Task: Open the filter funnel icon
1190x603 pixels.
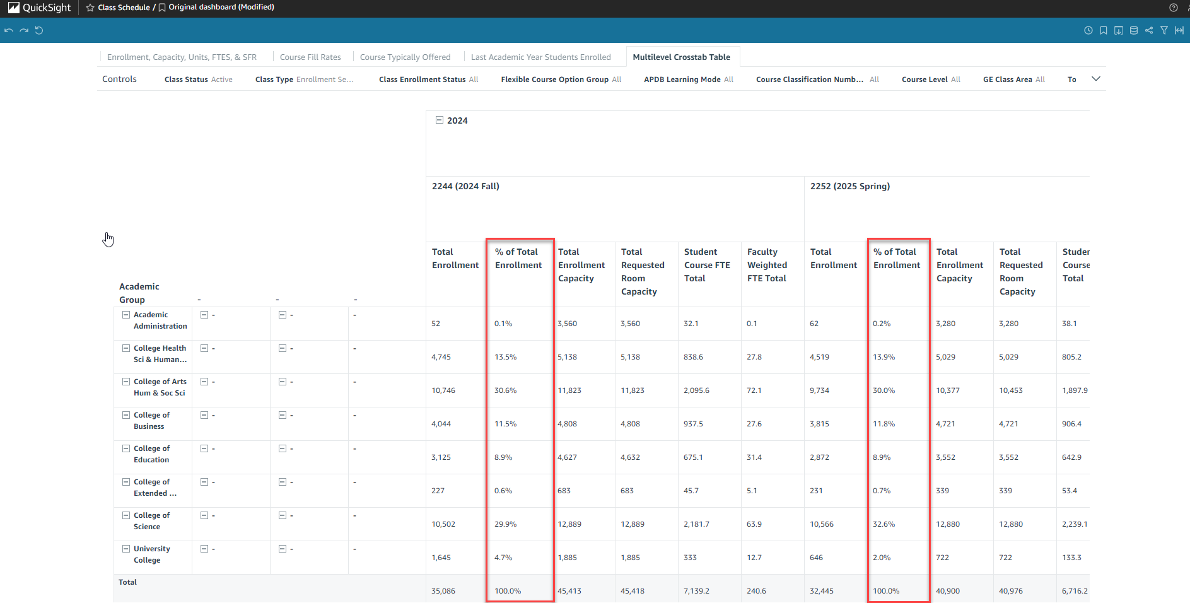Action: click(1164, 30)
